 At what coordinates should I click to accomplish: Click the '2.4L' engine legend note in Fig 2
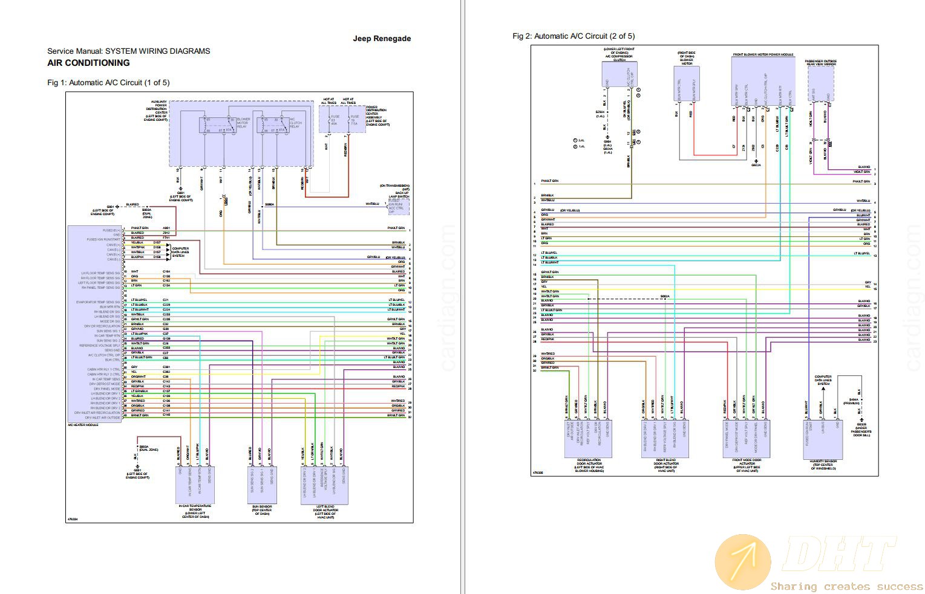[x=581, y=141]
